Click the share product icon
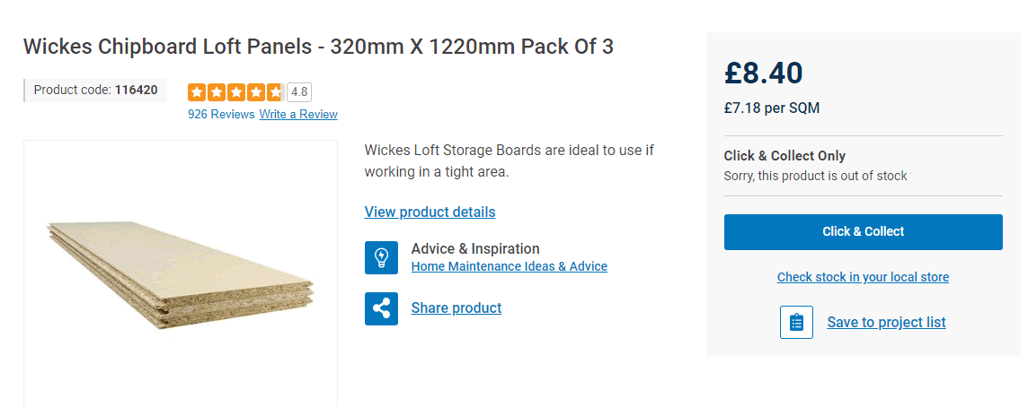The image size is (1028, 407). point(381,308)
